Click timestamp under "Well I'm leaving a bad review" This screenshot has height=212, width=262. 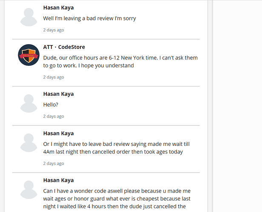[54, 30]
